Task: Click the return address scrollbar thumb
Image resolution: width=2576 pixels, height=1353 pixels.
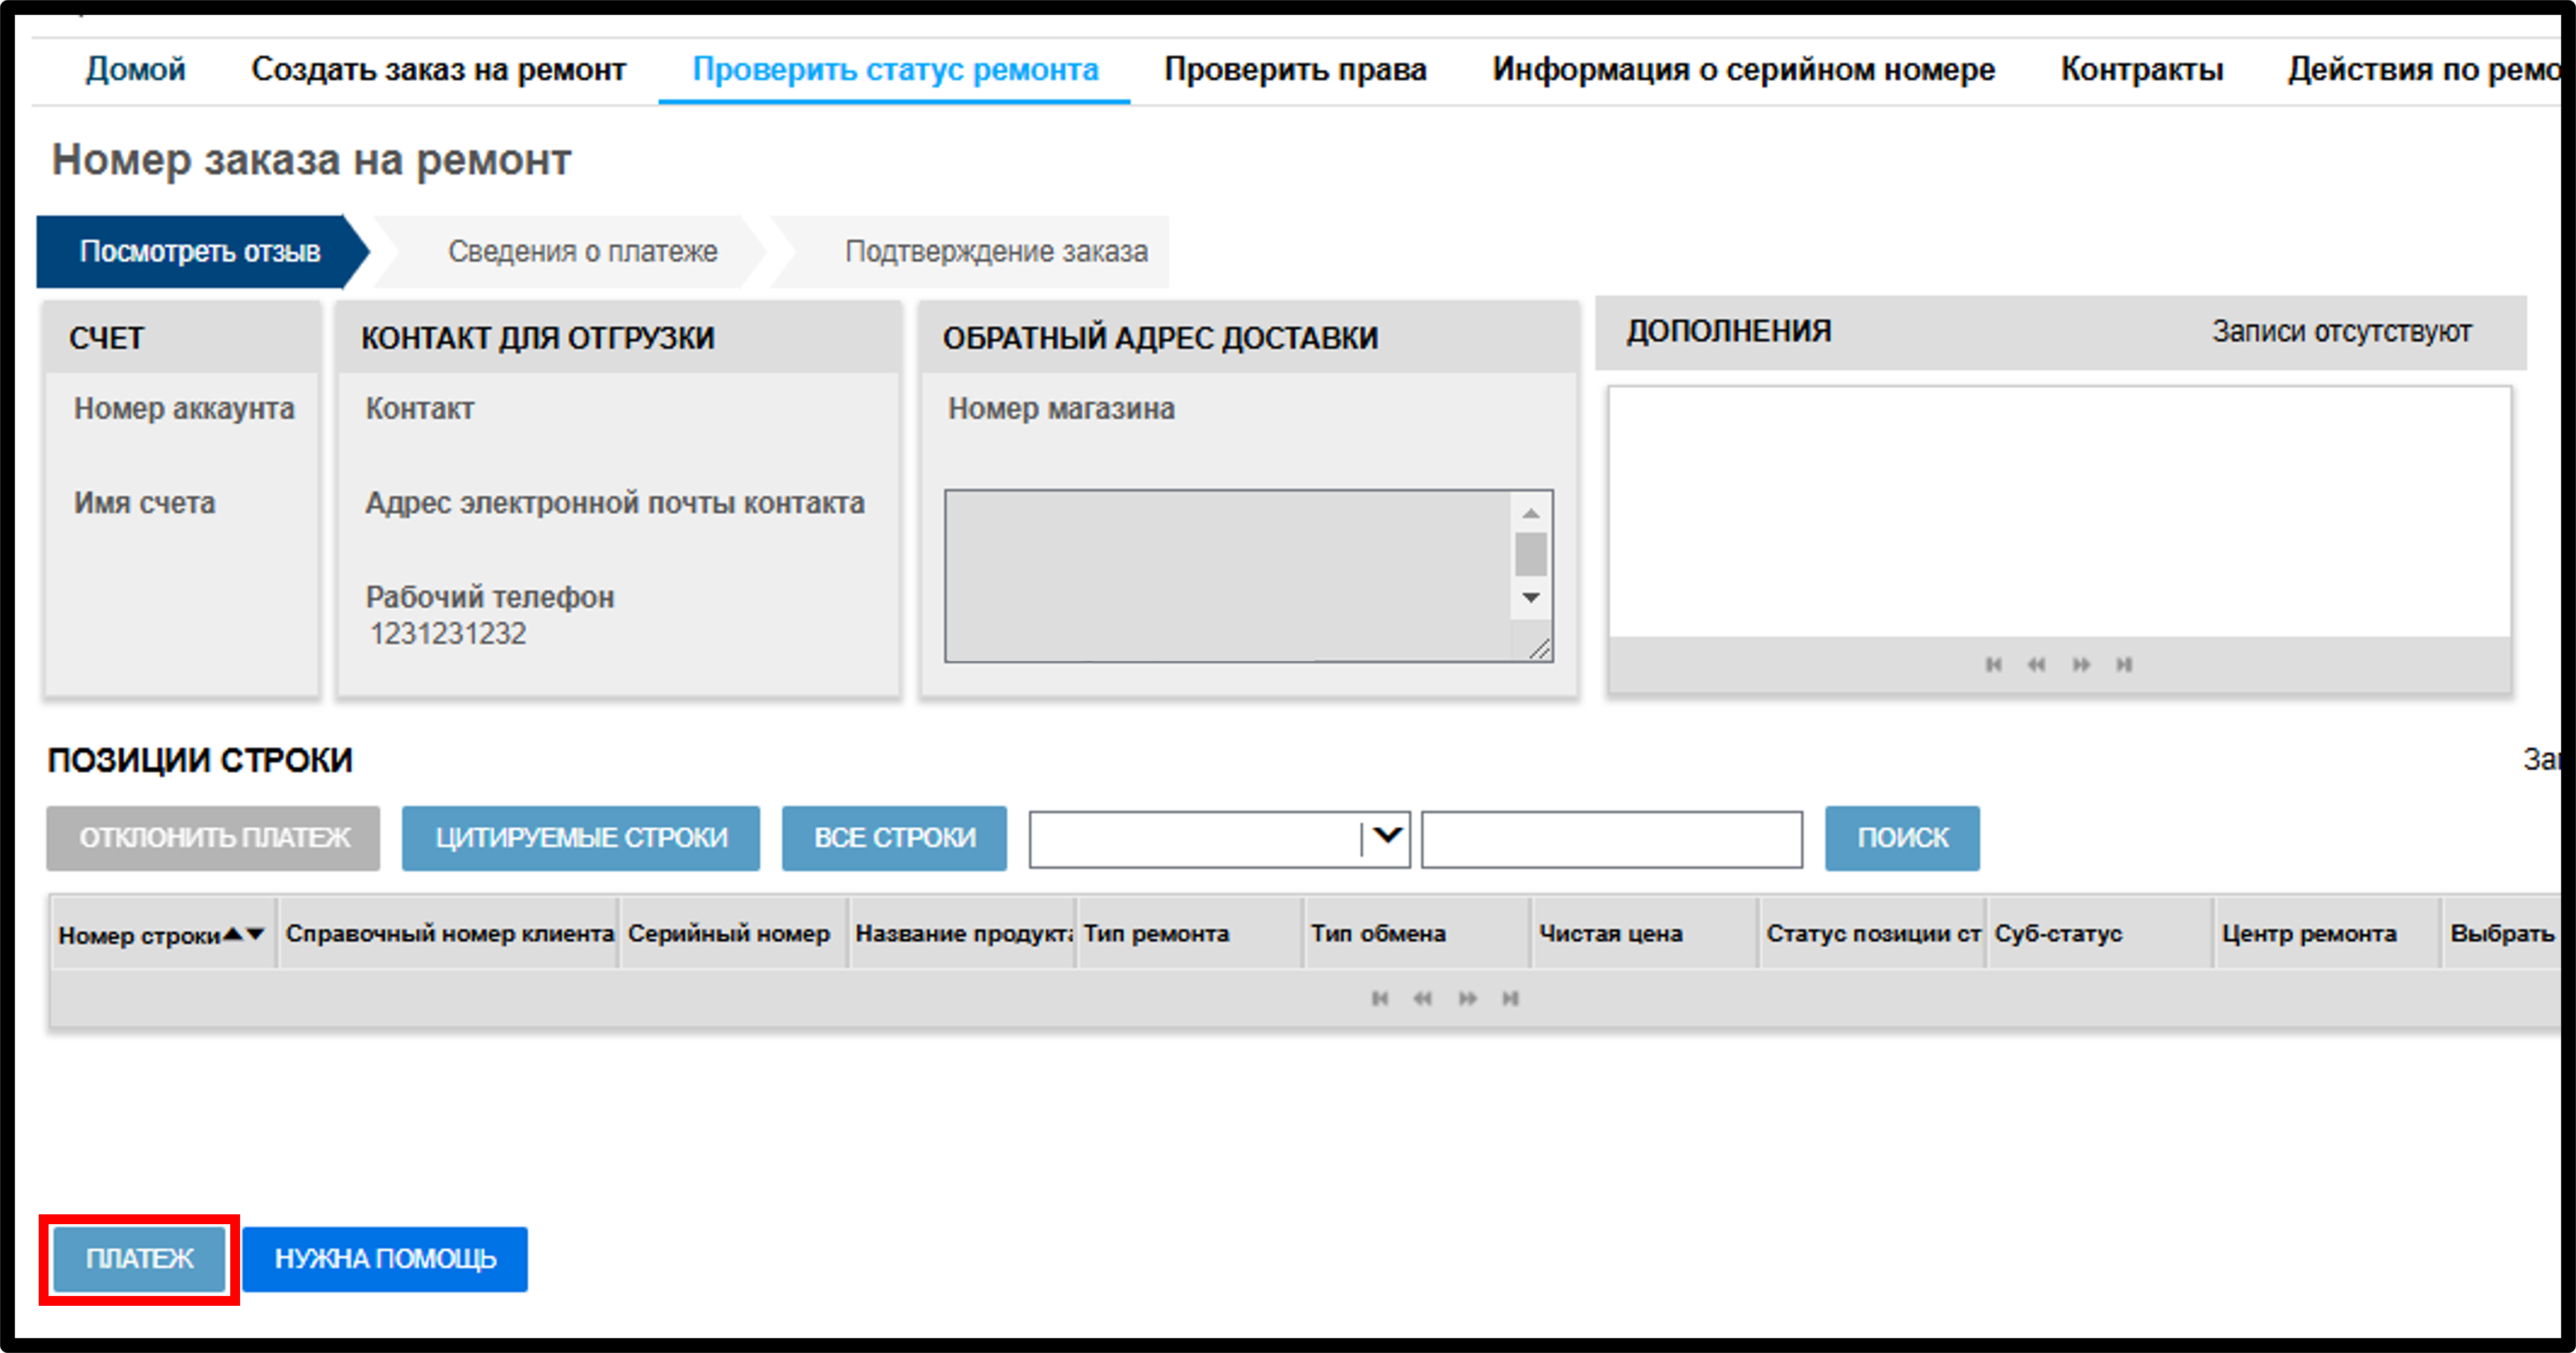Action: (x=1530, y=554)
